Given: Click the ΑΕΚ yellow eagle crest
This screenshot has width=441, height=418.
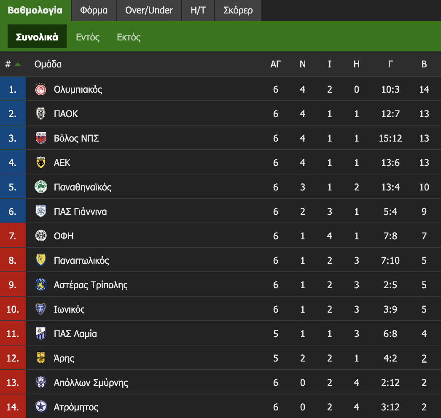Looking at the screenshot, I should click(41, 163).
